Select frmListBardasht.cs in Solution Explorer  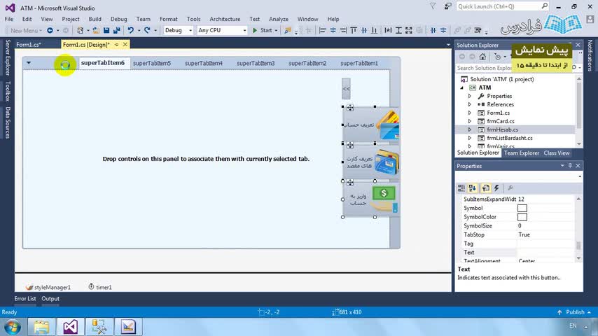(x=510, y=138)
